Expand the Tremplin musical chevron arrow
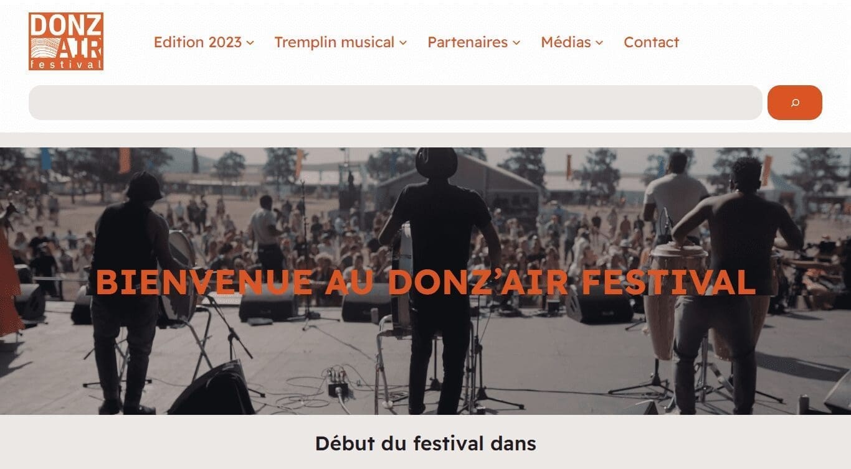This screenshot has width=851, height=469. 403,43
